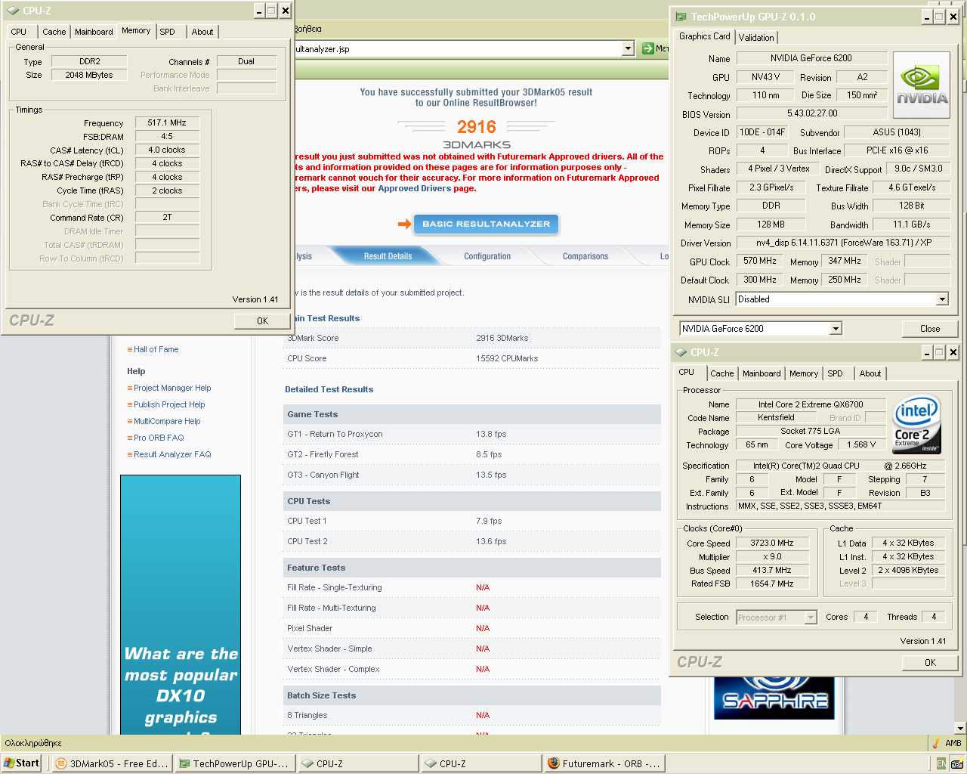Open the Result Analyzer FAQ link
The height and width of the screenshot is (774, 967).
[x=172, y=454]
